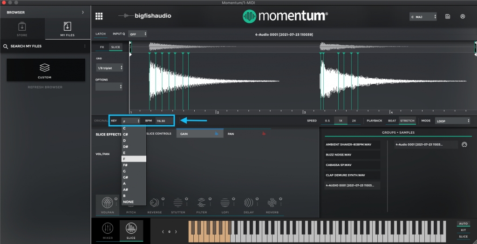The image size is (477, 244).
Task: Open the INPUT Q OFF dropdown
Action: pos(137,34)
